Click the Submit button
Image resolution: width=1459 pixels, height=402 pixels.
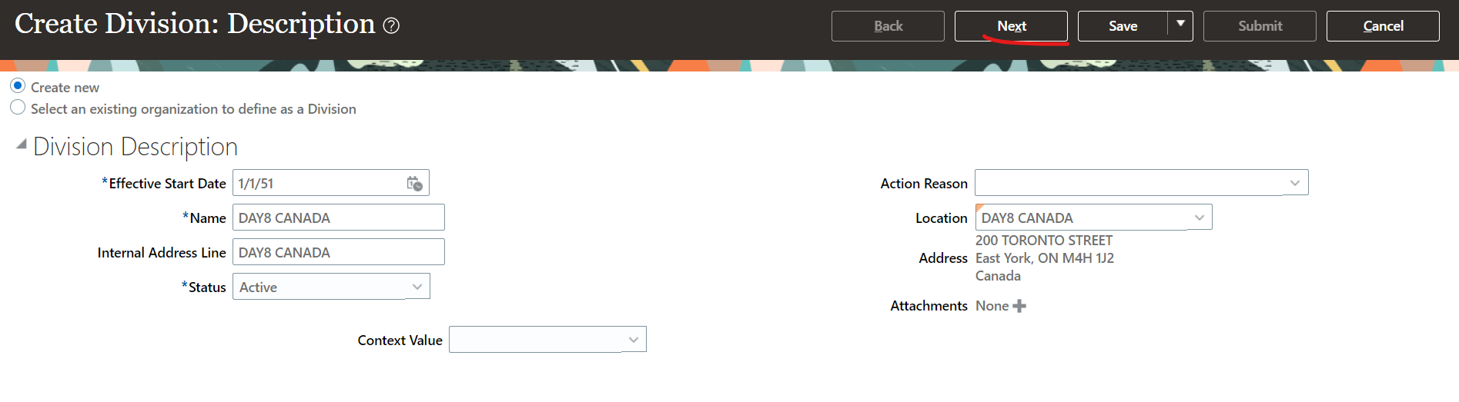[x=1260, y=26]
